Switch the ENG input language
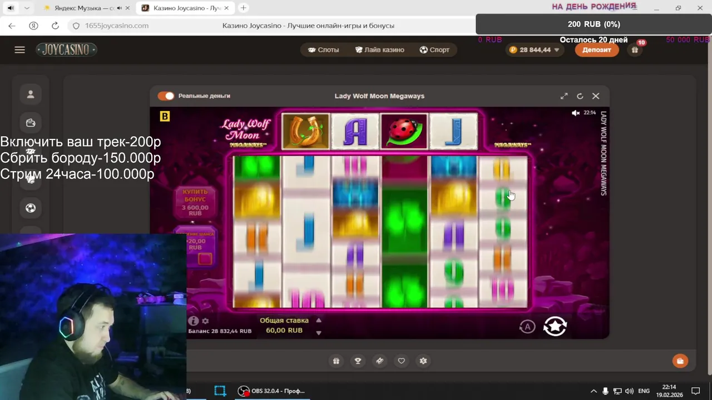Screen dimensions: 712x400 point(644,391)
